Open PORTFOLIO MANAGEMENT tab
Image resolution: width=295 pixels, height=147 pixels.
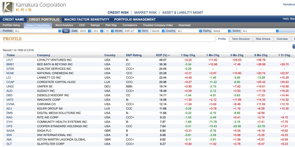click(135, 19)
